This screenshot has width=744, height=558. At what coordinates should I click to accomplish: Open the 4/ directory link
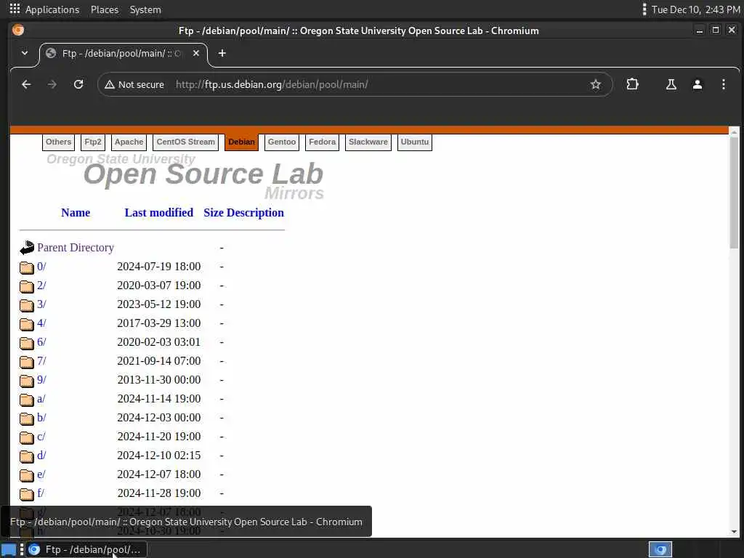[41, 323]
